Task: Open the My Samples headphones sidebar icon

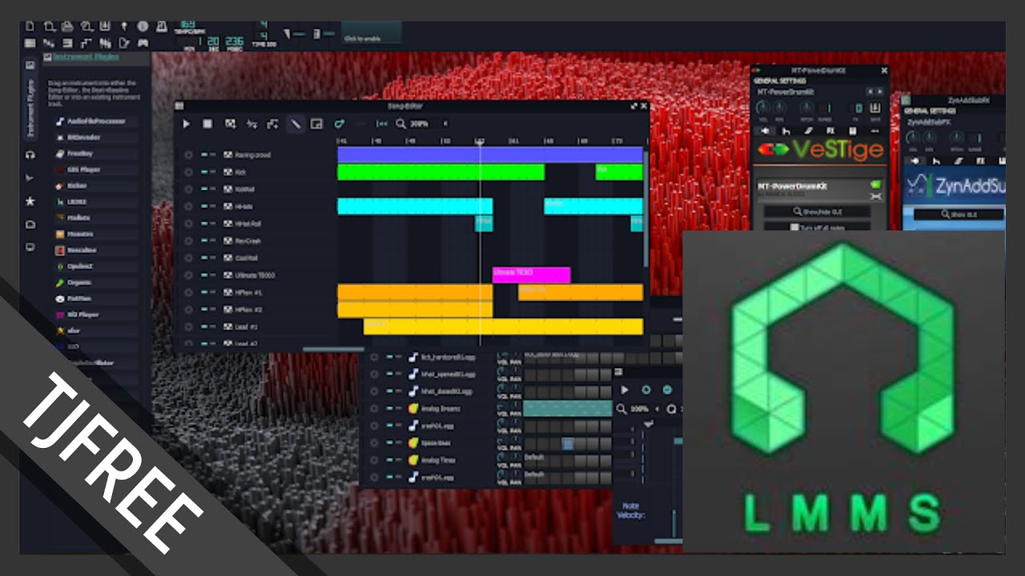Action: pos(30,154)
